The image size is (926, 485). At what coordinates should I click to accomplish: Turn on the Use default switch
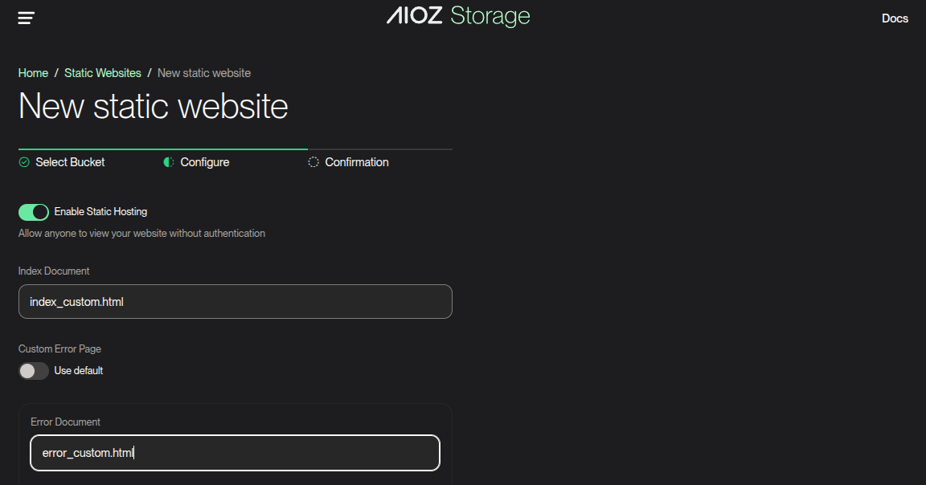tap(34, 371)
